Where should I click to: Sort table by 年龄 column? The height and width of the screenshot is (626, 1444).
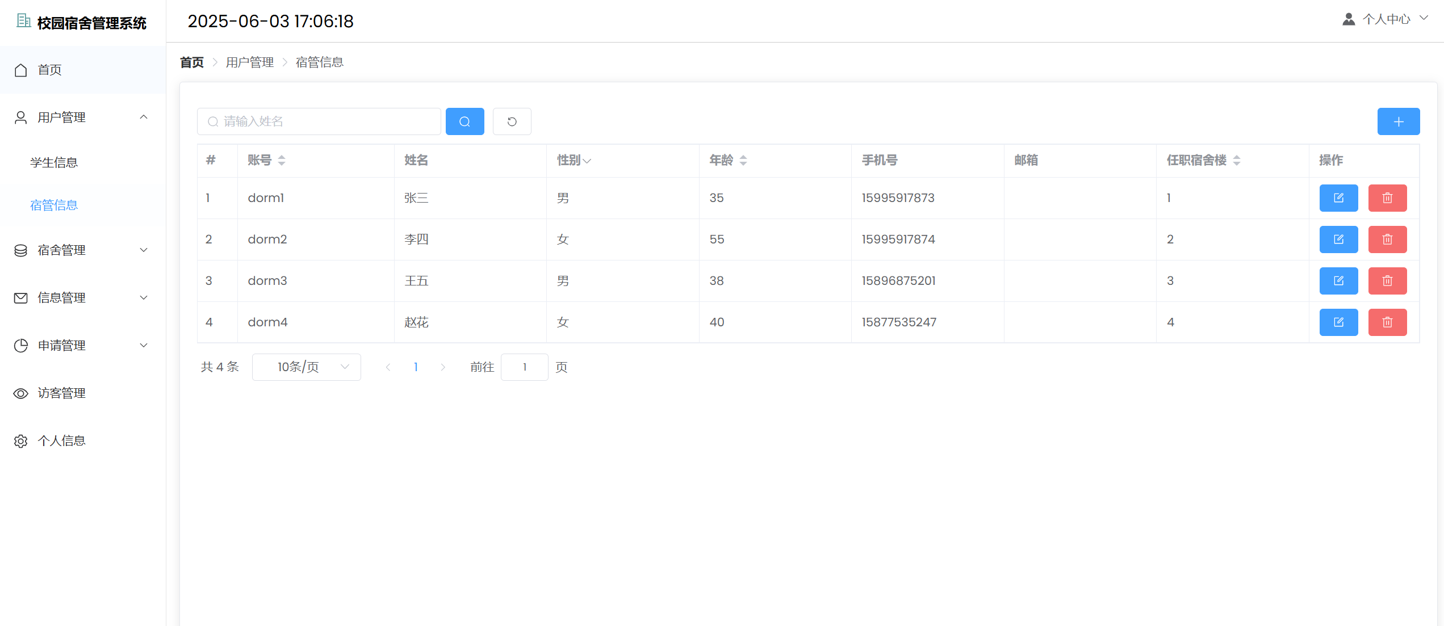tap(743, 161)
